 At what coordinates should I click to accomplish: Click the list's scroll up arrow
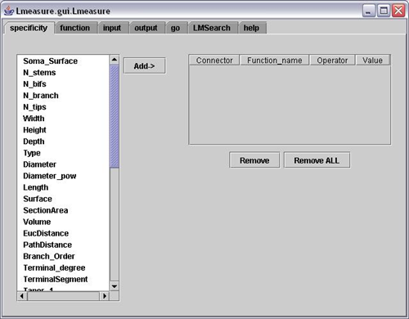(x=115, y=60)
